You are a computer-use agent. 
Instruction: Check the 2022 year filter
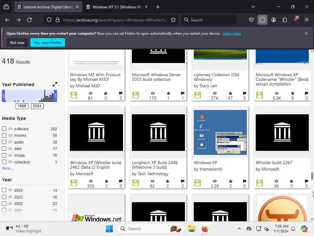[x=4, y=203]
